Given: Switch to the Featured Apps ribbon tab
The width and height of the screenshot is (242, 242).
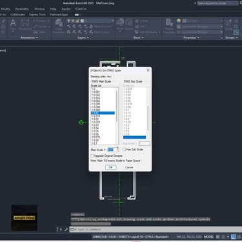Looking at the screenshot, I should pyautogui.click(x=59, y=14).
